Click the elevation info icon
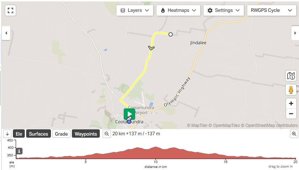299x170 pixels. pos(19,151)
